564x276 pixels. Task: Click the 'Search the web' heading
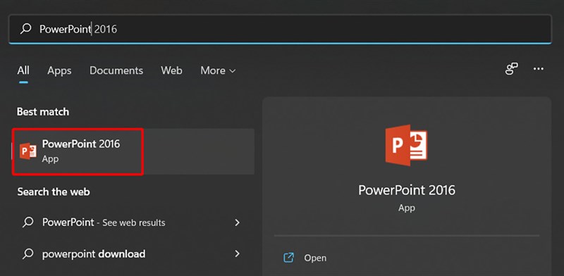click(x=54, y=192)
